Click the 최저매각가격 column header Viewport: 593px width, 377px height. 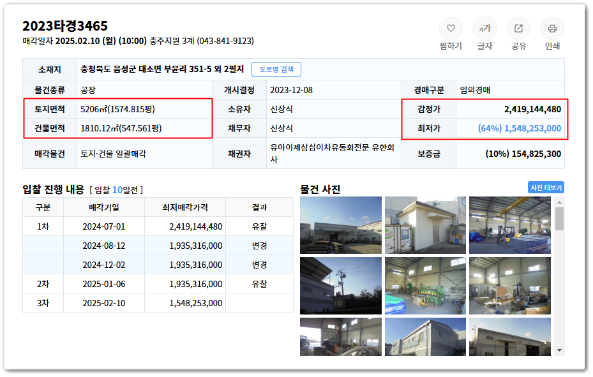[185, 207]
